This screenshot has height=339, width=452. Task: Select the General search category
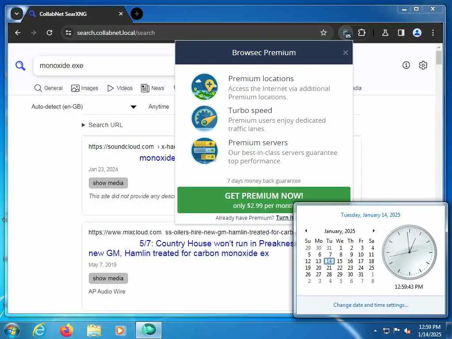point(49,88)
